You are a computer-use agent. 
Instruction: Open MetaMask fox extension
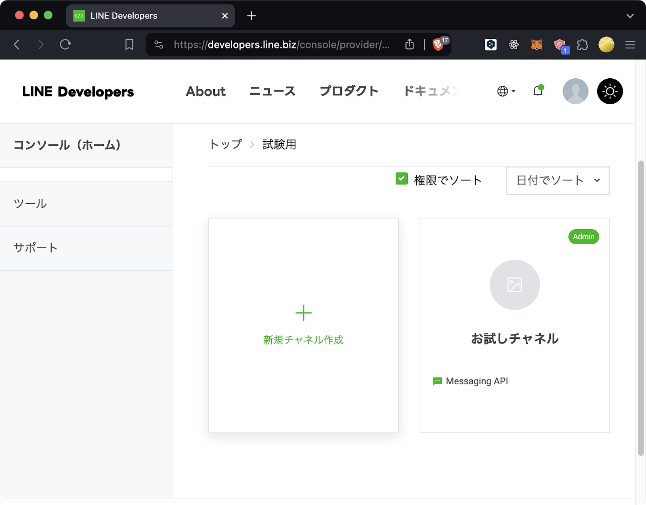(x=537, y=44)
